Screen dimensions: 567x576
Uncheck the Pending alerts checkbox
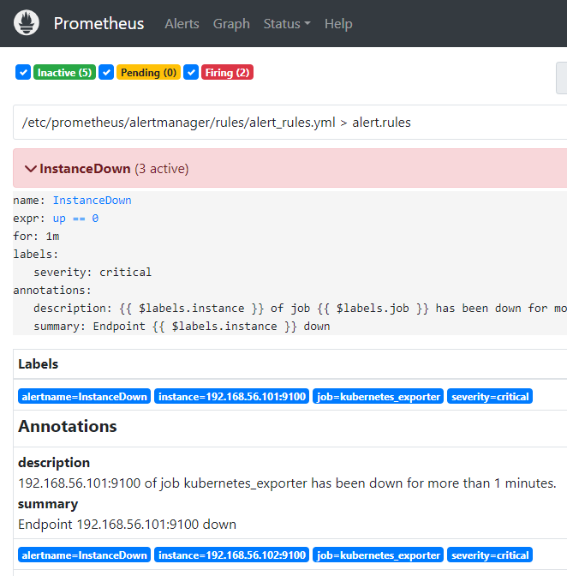click(106, 72)
